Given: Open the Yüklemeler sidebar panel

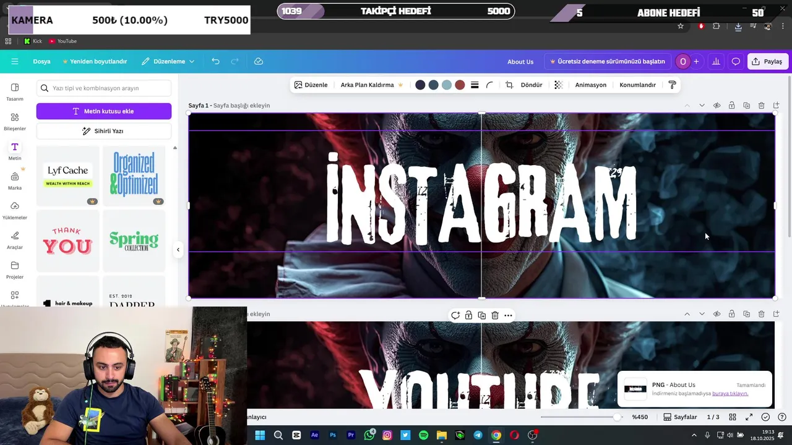Looking at the screenshot, I should click(15, 210).
